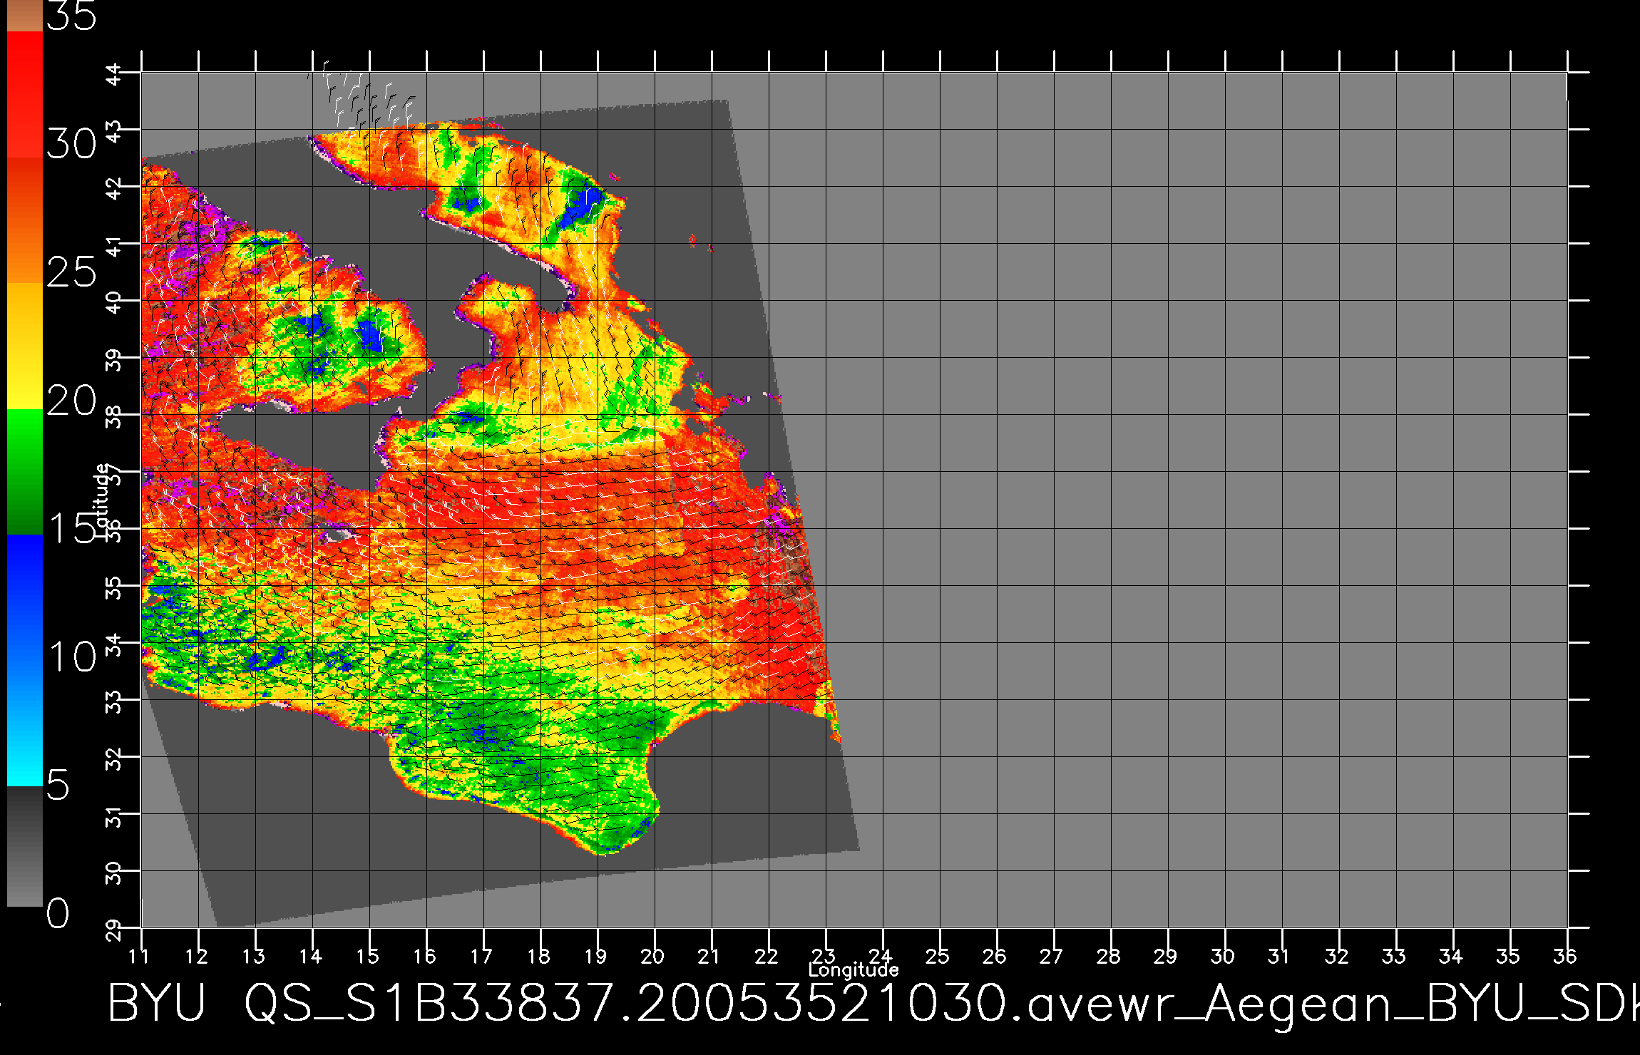
Task: Click the longitude tick label 30
Action: 1223,956
